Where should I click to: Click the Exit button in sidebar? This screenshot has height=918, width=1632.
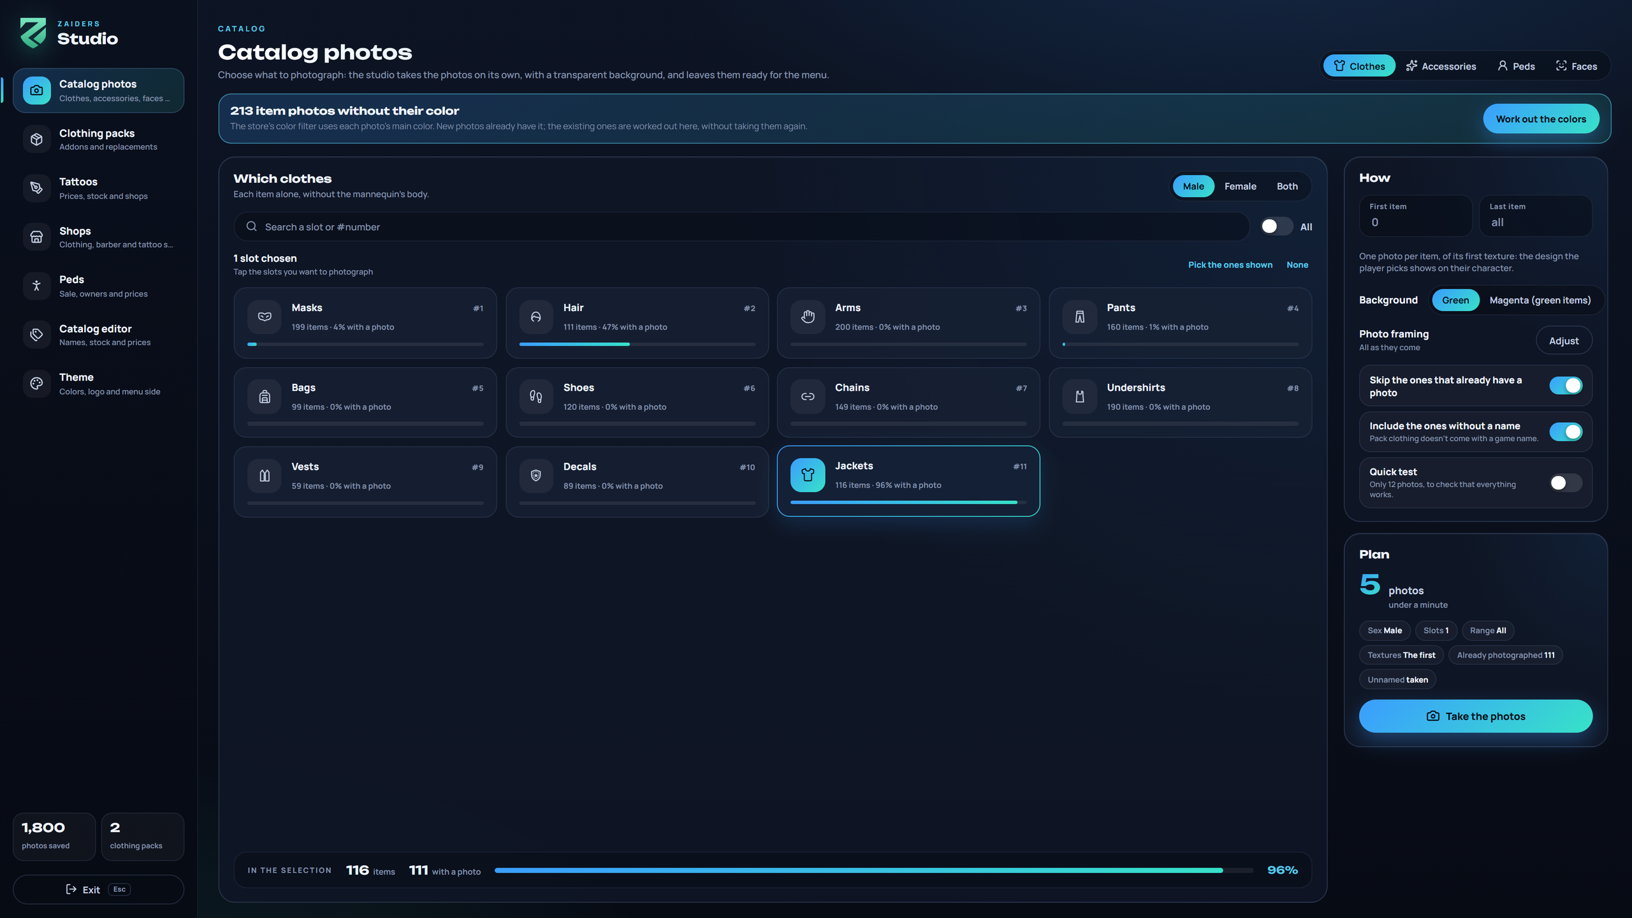click(98, 889)
